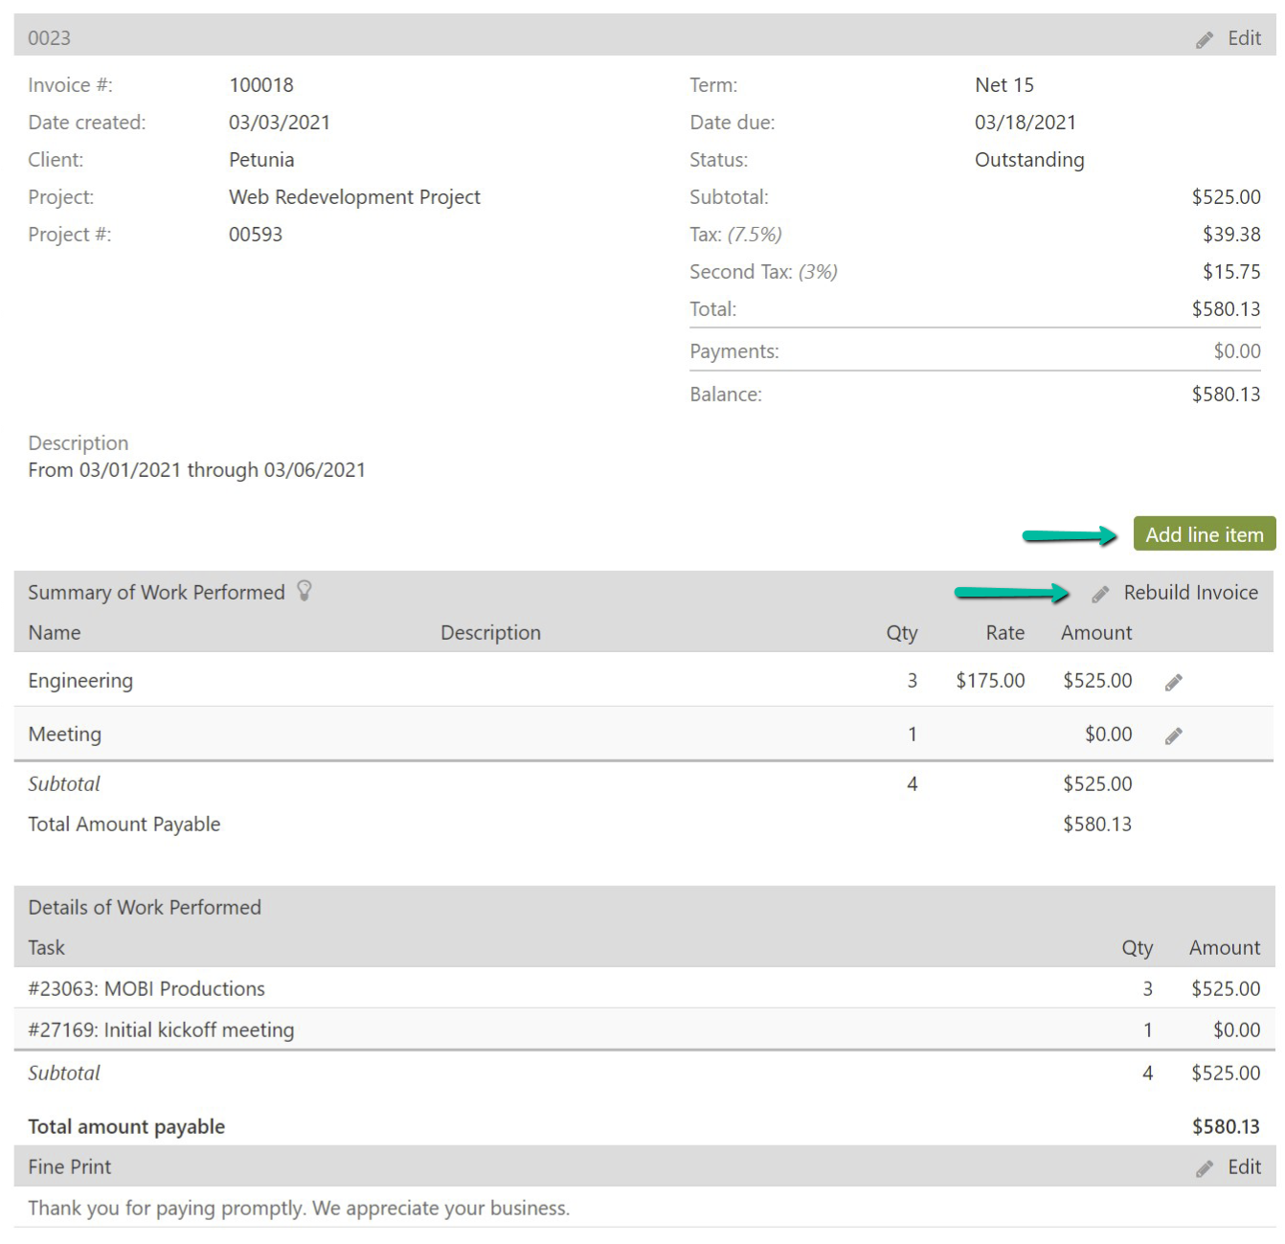Open the Web Redevelopment Project
Screen dimensions: 1285x1244
[x=353, y=197]
